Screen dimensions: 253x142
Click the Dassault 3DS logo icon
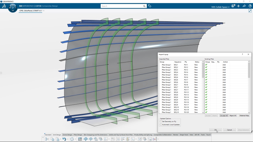(x=4, y=6)
